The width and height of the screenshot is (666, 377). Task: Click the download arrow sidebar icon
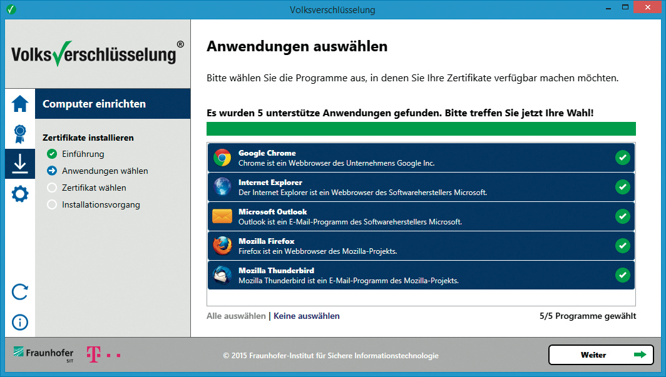click(20, 164)
